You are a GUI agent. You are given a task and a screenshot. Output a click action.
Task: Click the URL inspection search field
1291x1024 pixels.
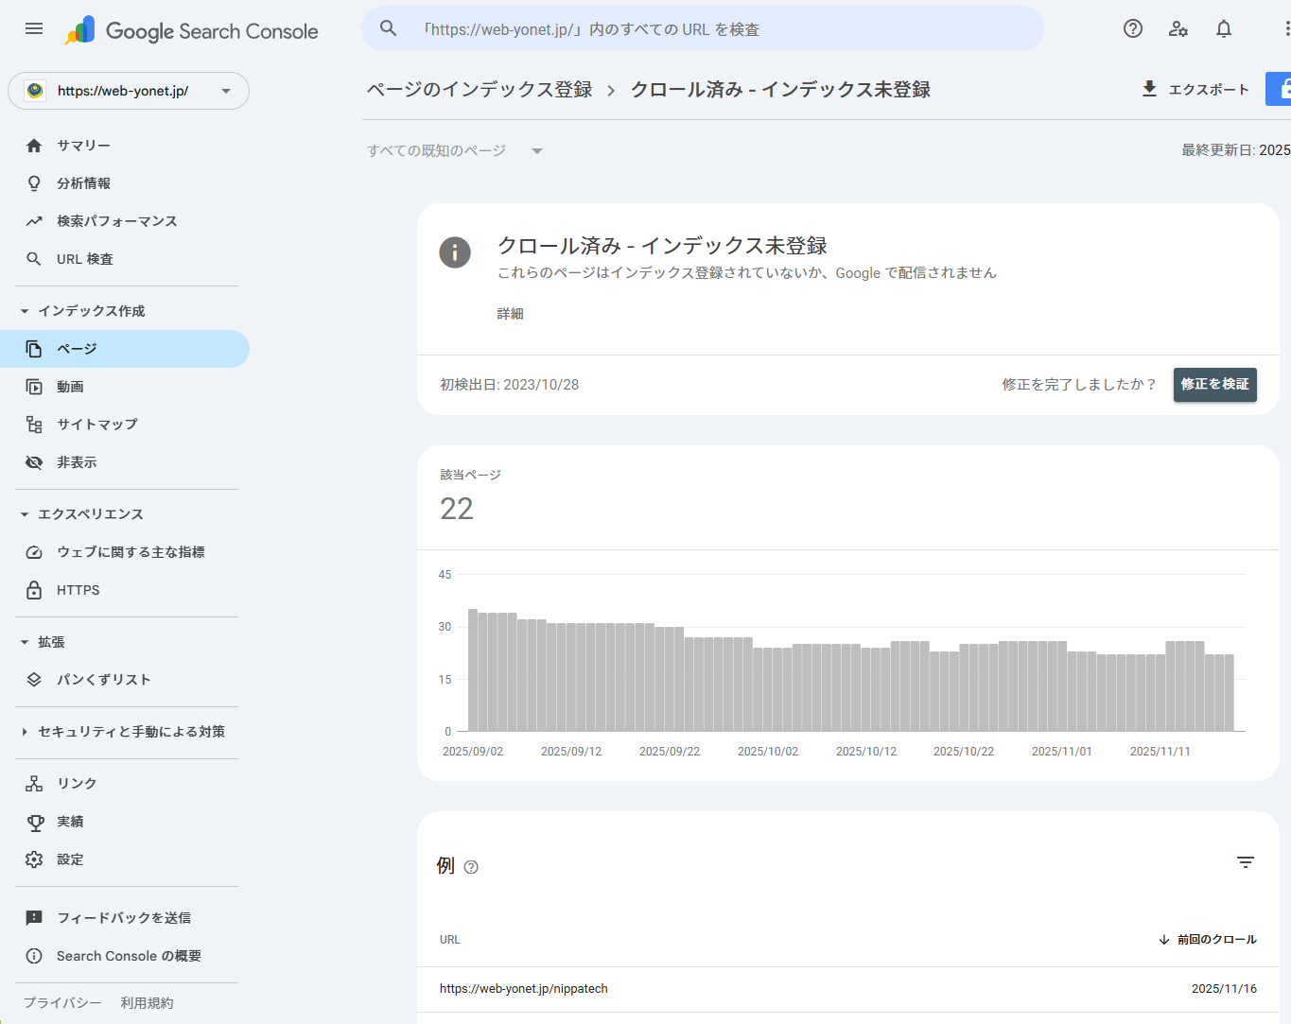702,29
